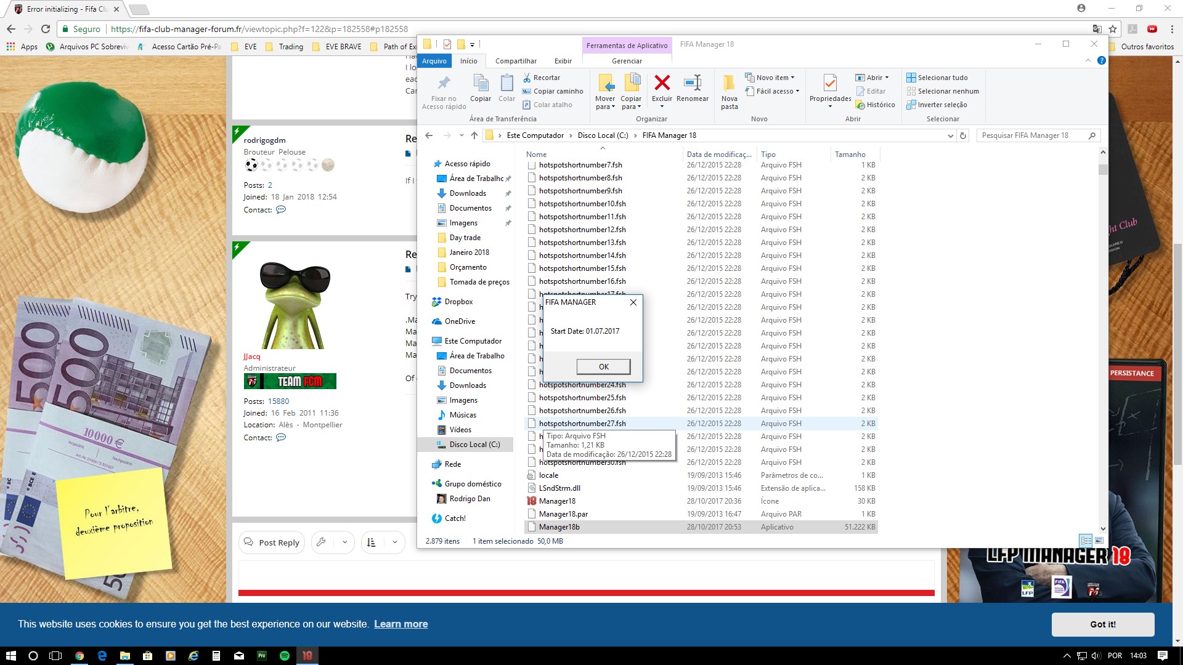Viewport: 1183px width, 665px height.
Task: Go up one folder level arrow
Action: (474, 135)
